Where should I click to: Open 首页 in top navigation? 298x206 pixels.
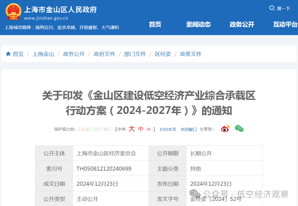155,24
